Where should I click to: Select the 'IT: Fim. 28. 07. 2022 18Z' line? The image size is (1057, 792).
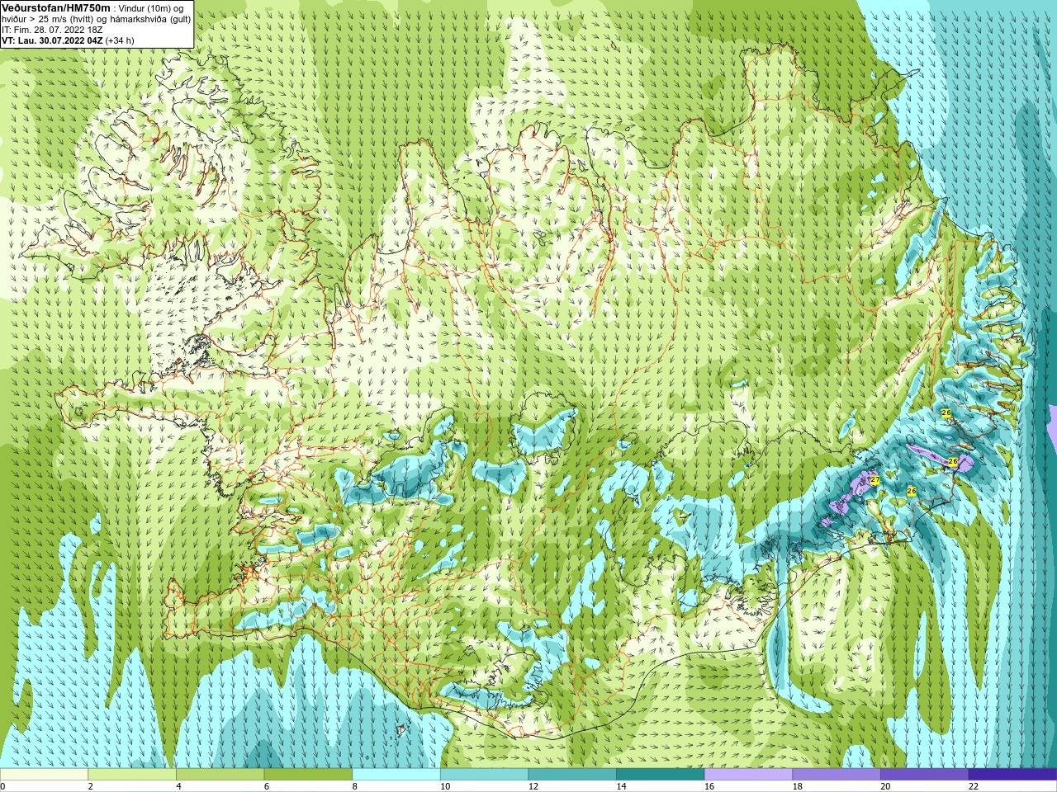pyautogui.click(x=53, y=30)
